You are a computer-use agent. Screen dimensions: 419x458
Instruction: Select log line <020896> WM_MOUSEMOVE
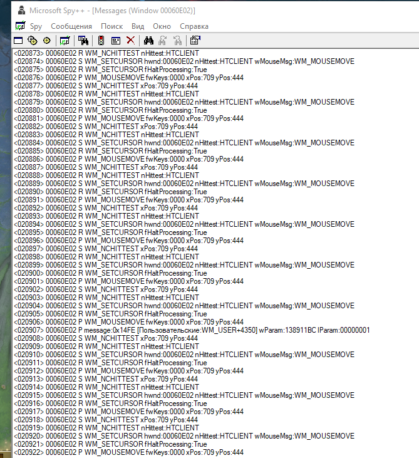[x=129, y=241]
